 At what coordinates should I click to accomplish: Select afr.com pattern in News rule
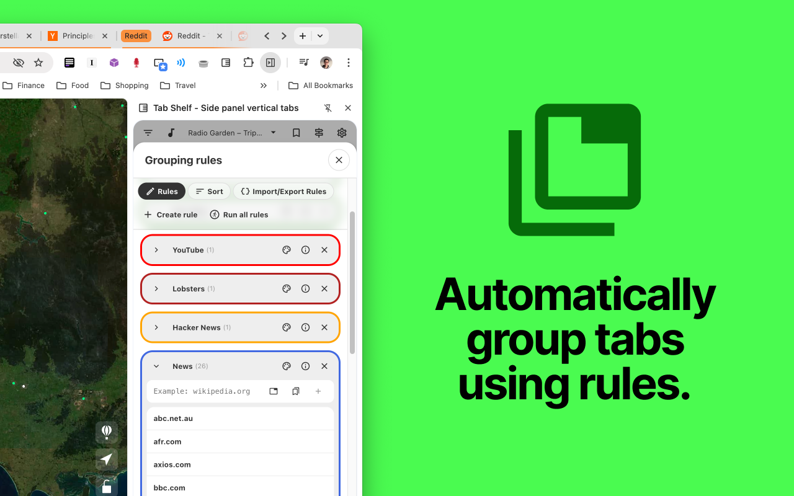click(240, 441)
